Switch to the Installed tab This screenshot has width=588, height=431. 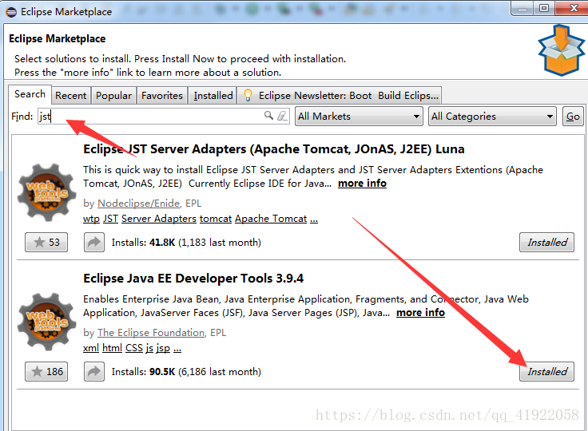(x=213, y=96)
